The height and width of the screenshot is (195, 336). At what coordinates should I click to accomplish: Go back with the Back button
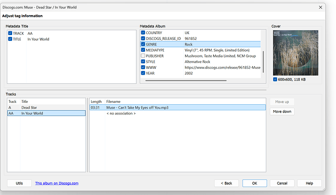point(226,183)
